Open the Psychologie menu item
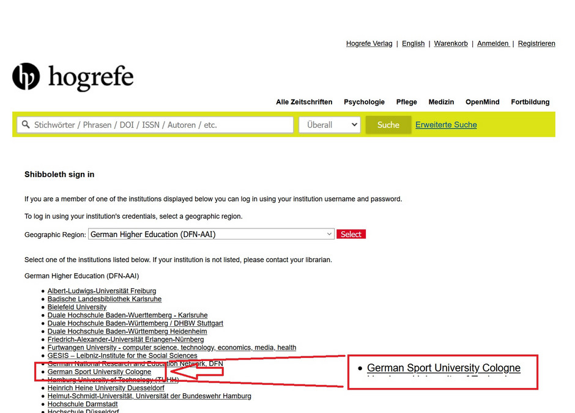Image resolution: width=575 pixels, height=413 pixels. tap(364, 102)
